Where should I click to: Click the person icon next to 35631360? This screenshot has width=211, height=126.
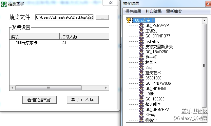click(x=141, y=78)
